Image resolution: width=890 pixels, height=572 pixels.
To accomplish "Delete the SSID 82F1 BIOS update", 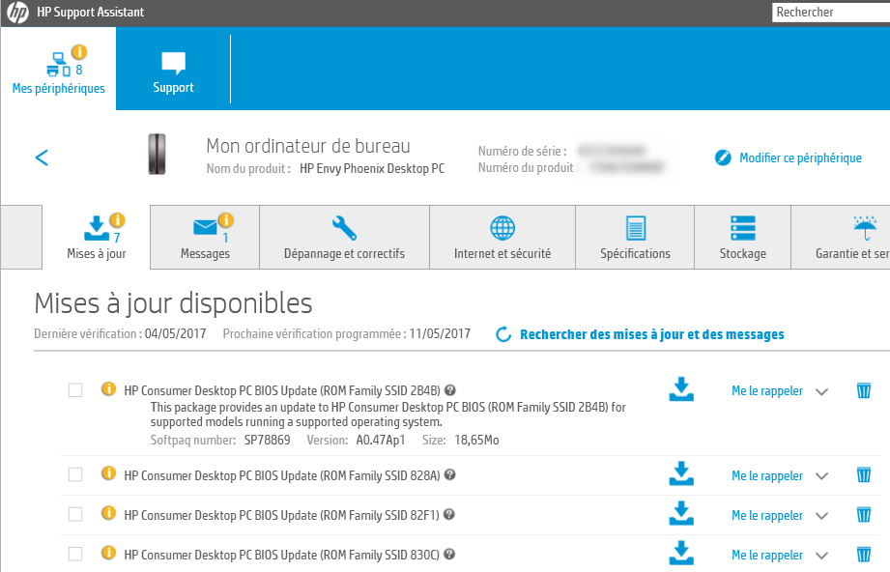I will [x=864, y=515].
